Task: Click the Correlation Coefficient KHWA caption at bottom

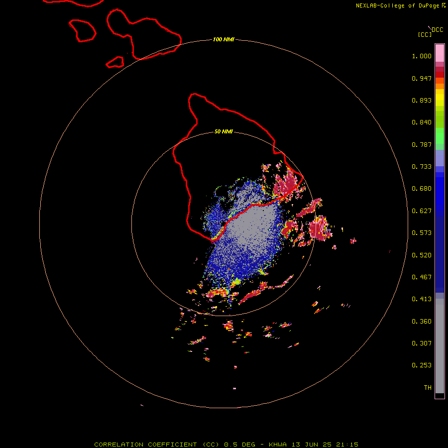Action: coord(226,445)
